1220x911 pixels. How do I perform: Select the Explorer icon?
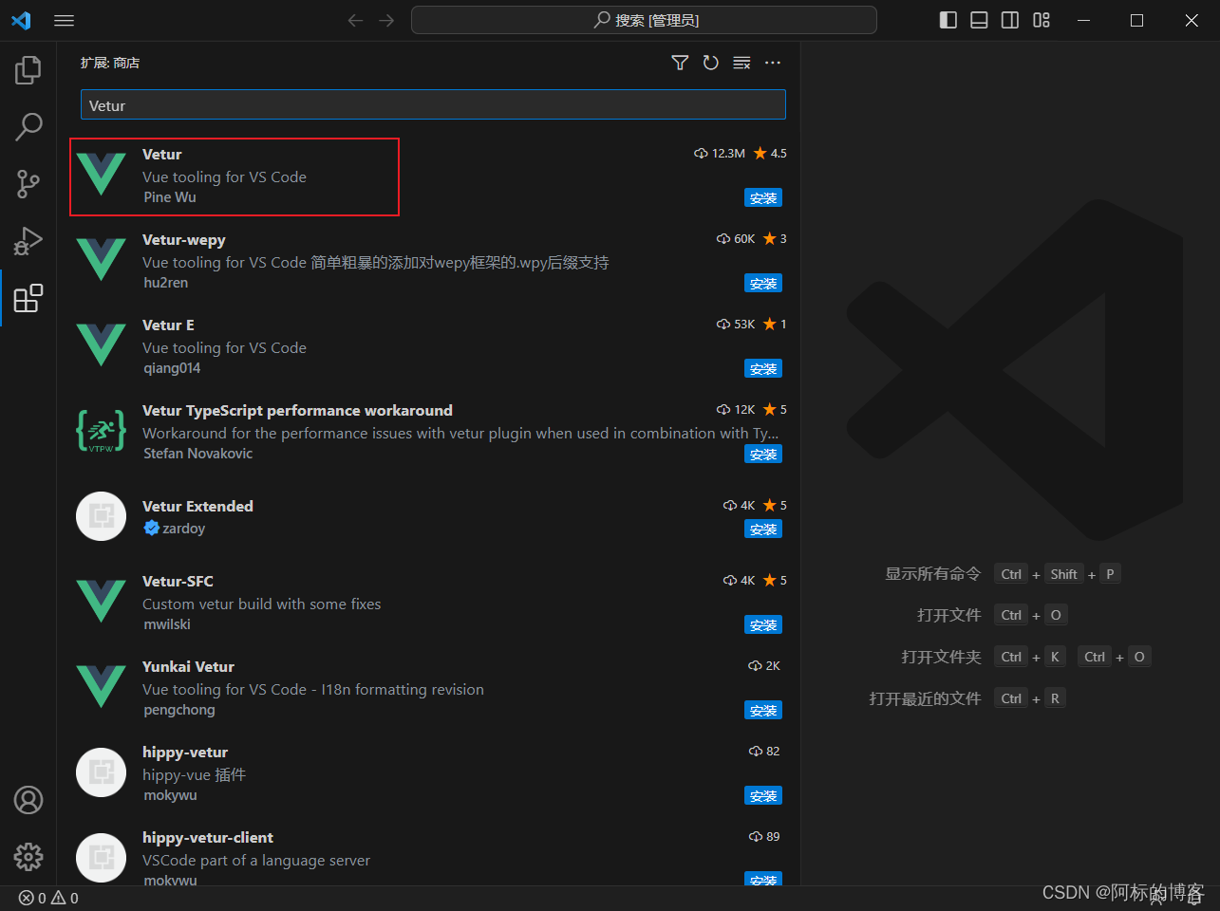click(28, 68)
